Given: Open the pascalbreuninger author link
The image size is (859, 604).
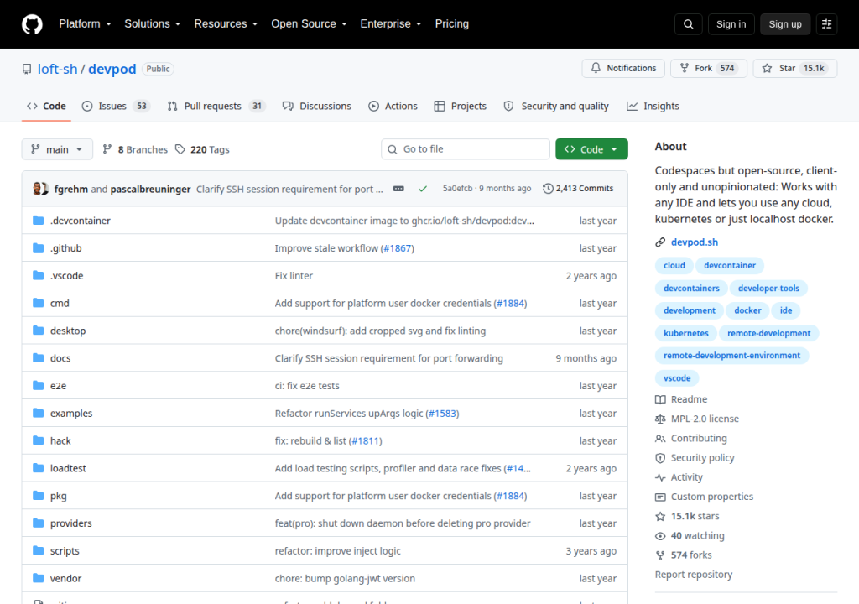Looking at the screenshot, I should pos(151,189).
